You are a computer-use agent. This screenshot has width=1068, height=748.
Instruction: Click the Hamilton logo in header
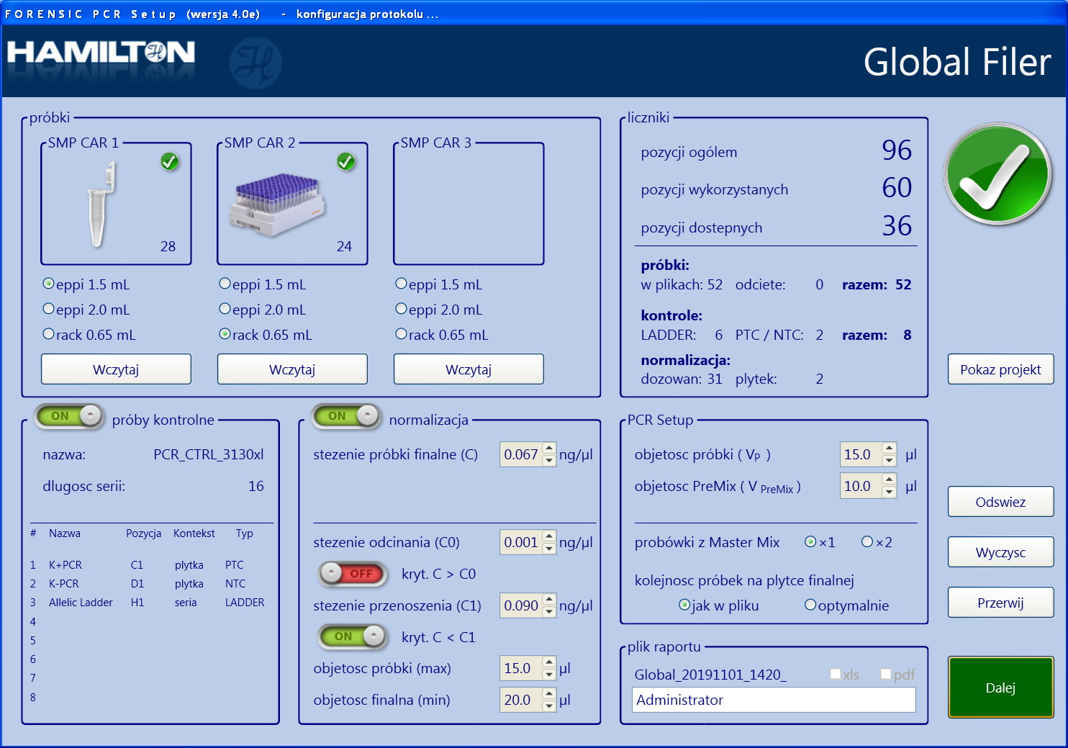click(x=101, y=52)
